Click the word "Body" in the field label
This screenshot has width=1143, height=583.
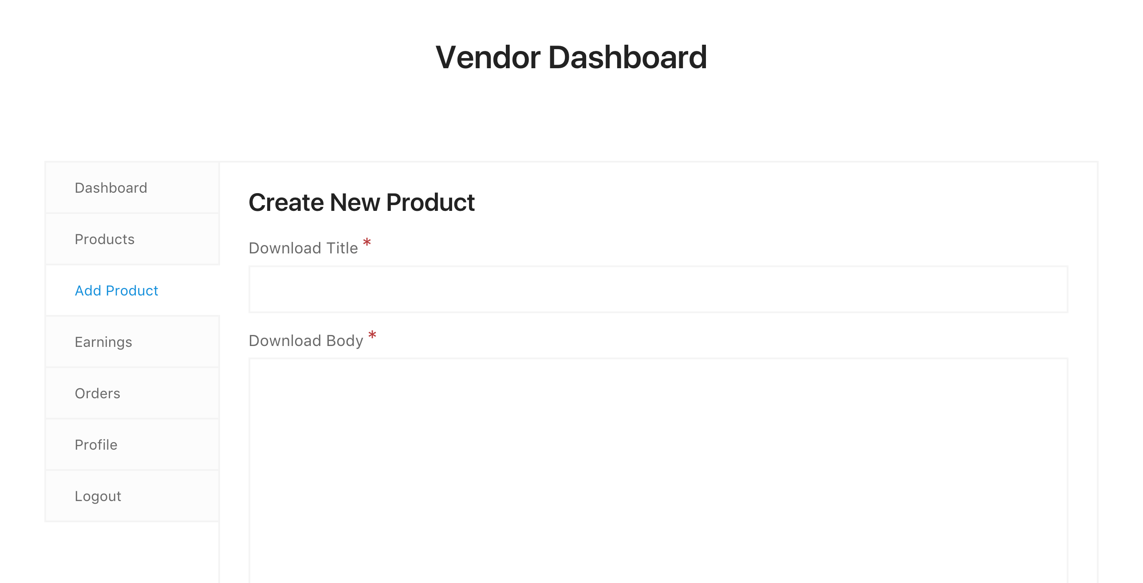tap(345, 341)
